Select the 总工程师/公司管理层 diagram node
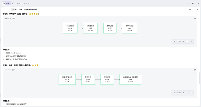201x107 pixels. pyautogui.click(x=131, y=79)
